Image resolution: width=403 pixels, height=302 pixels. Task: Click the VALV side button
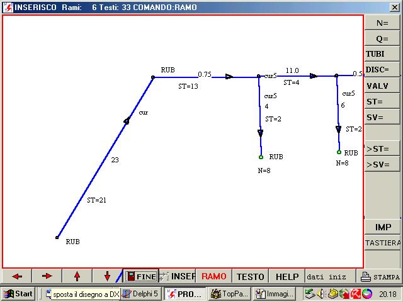tap(382, 86)
